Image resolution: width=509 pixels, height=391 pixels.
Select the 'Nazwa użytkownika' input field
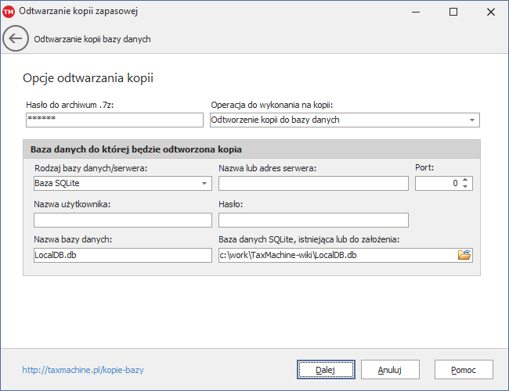123,220
